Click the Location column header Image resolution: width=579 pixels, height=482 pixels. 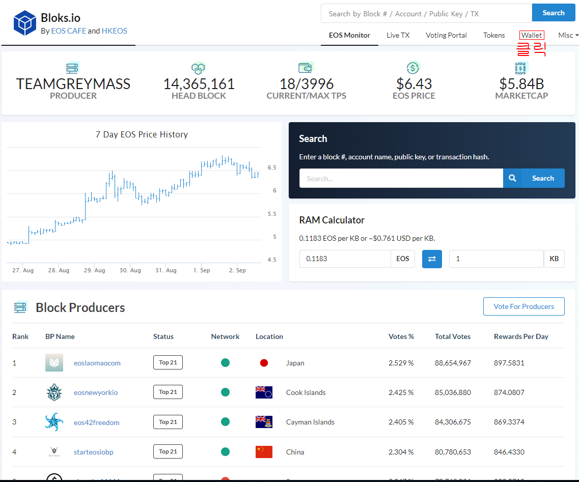coord(269,336)
